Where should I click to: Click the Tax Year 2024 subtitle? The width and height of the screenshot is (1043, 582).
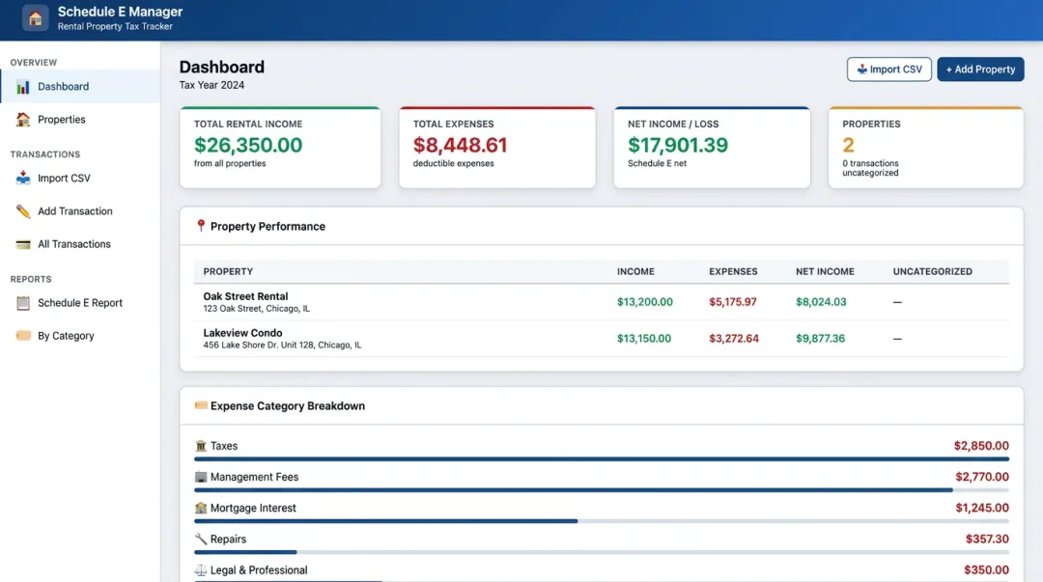tap(211, 85)
